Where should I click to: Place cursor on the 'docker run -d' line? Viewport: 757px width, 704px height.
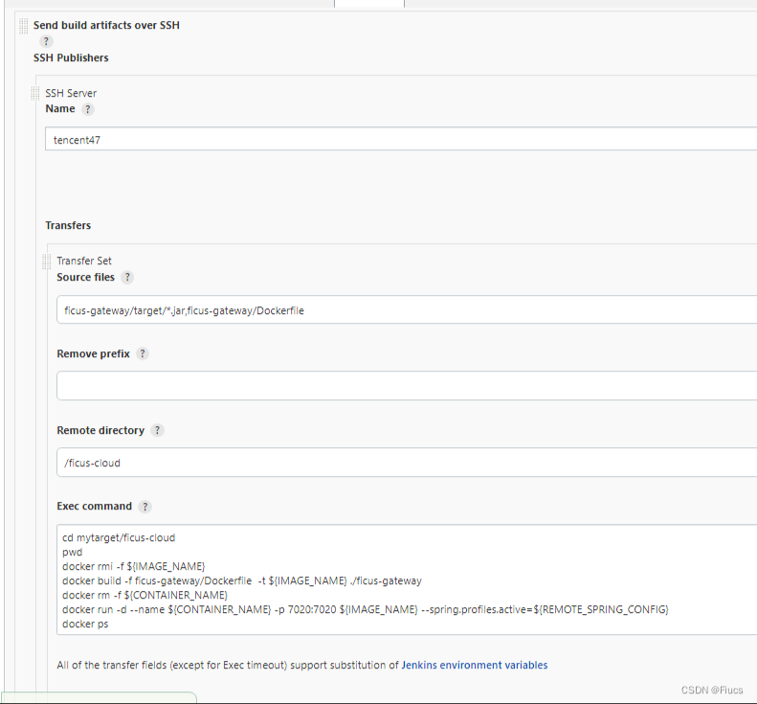(x=364, y=610)
